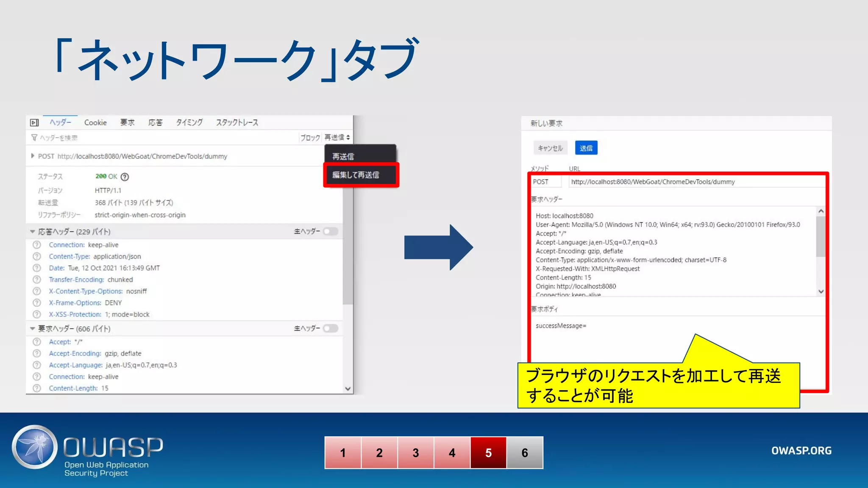This screenshot has height=488, width=868.
Task: Click request headers textarea scroll up arrow
Action: pos(821,211)
